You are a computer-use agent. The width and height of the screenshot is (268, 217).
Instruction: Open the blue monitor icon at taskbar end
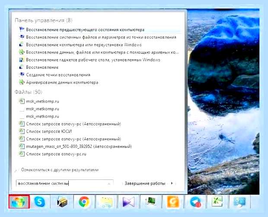tap(239, 202)
